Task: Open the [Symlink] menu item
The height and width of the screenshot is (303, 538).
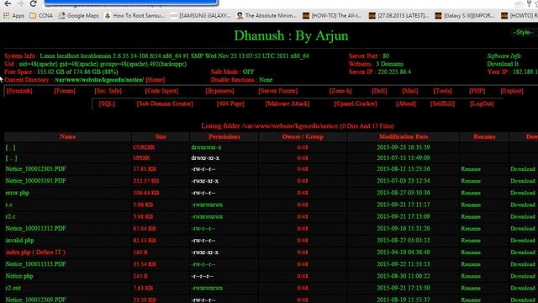Action: [x=19, y=91]
